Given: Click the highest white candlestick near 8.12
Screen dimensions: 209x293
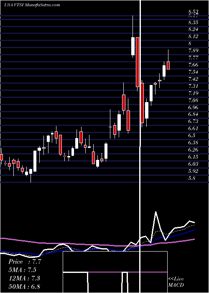Looking at the screenshot, I should click(x=133, y=46).
